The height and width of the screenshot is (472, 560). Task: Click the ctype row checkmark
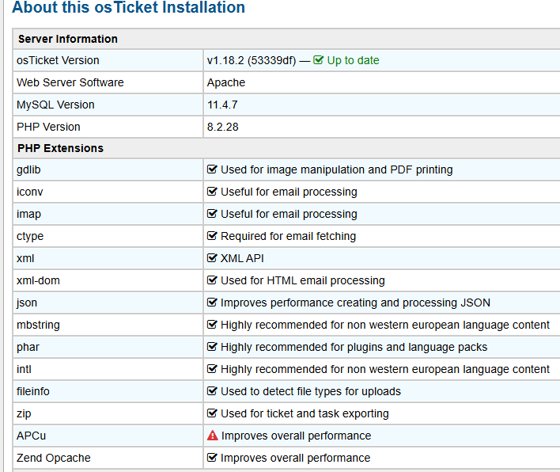pyautogui.click(x=212, y=236)
